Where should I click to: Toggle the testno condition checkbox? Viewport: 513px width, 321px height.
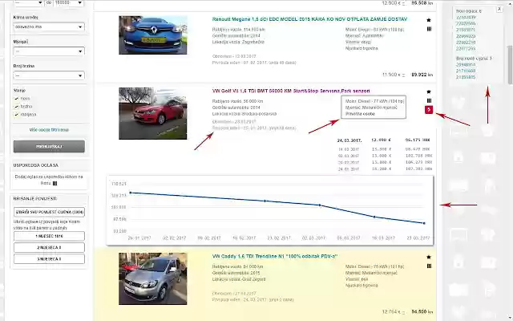pos(16,107)
